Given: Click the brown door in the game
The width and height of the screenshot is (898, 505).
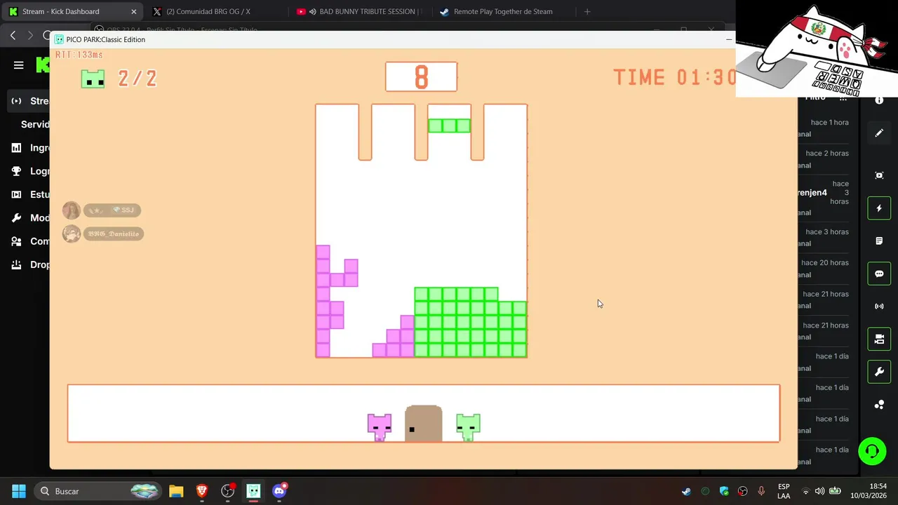Looking at the screenshot, I should [x=424, y=424].
